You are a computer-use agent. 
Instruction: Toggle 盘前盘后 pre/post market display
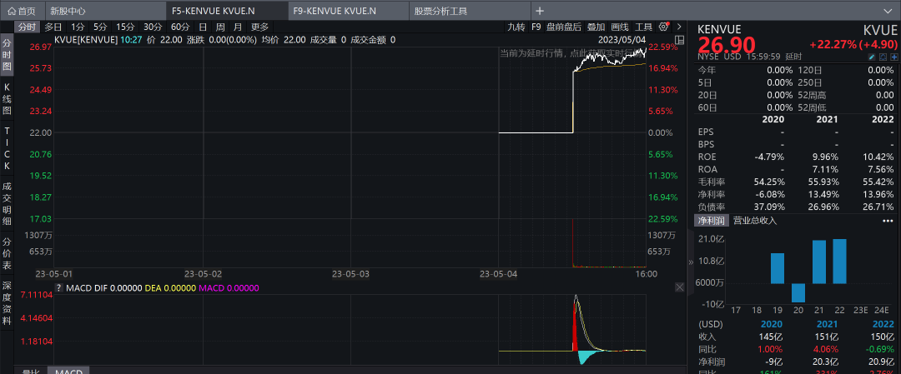[564, 27]
